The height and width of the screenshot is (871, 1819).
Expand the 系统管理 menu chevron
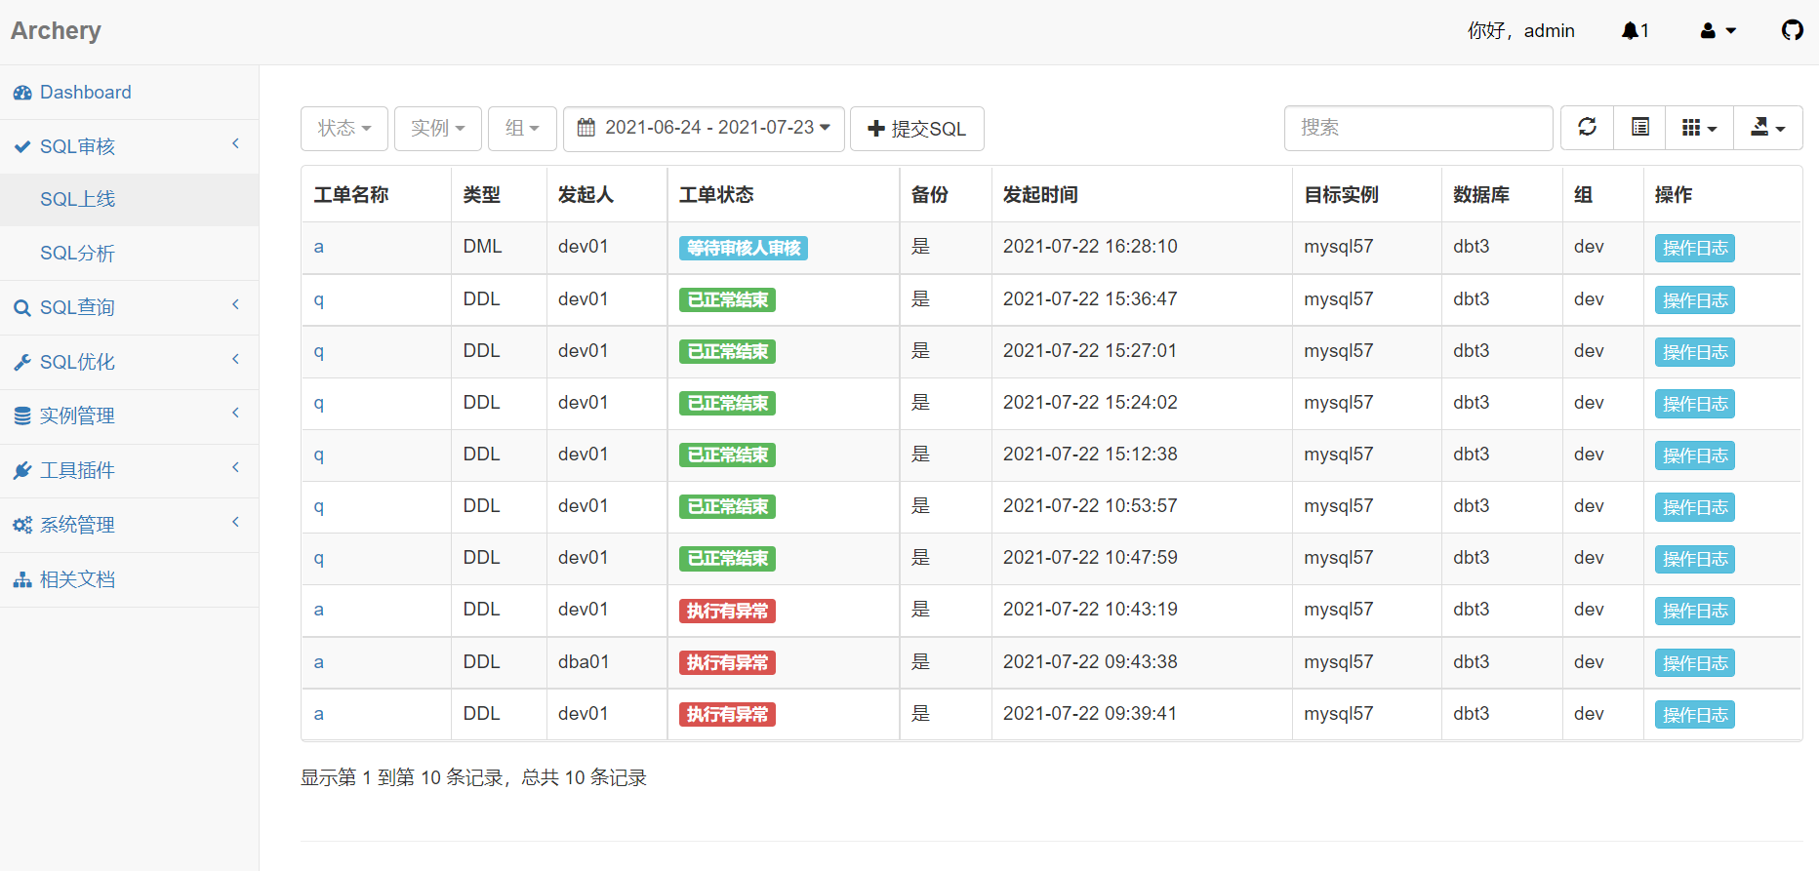[x=235, y=523]
